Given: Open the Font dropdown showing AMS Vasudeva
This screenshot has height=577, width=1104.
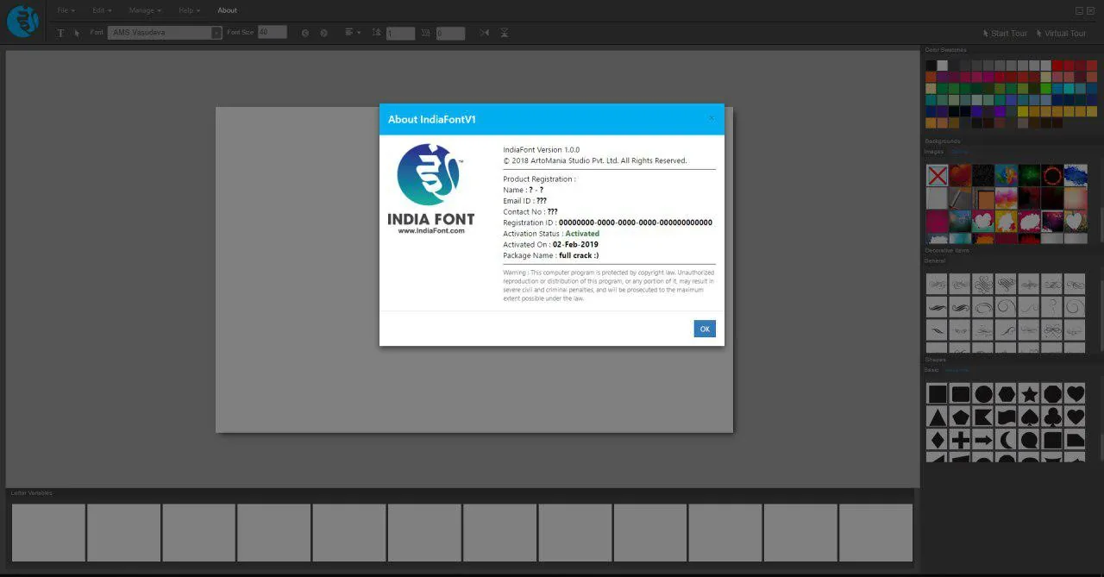Looking at the screenshot, I should pyautogui.click(x=166, y=33).
